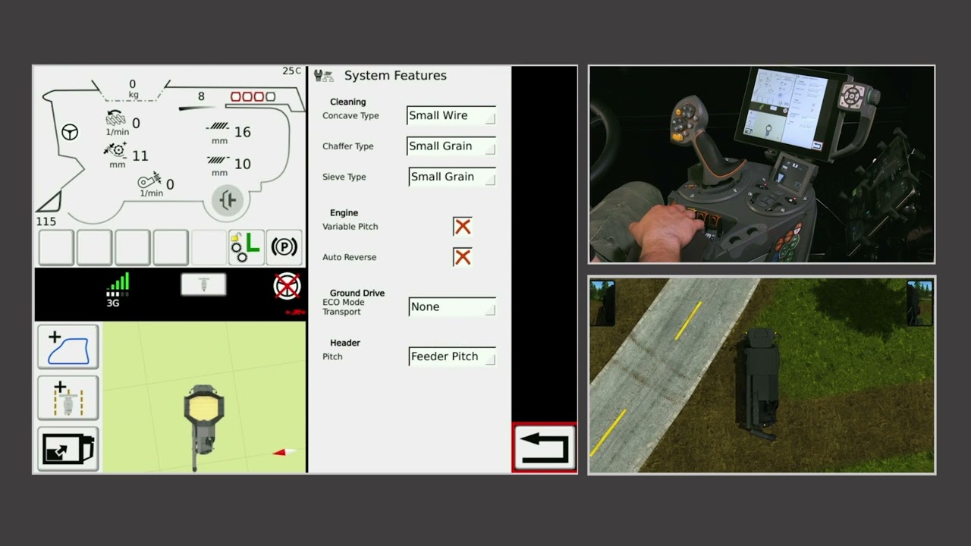
Task: Click the concave clearance icon
Action: [x=115, y=150]
